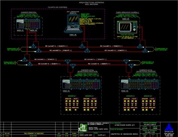Click the leftmost ControlNET-A segment 1 tap

25,60
